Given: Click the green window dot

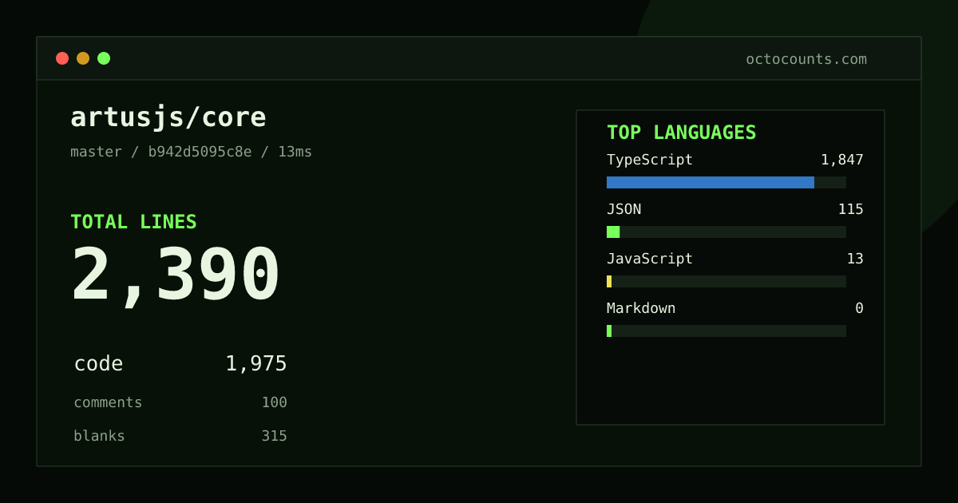Looking at the screenshot, I should coord(104,58).
